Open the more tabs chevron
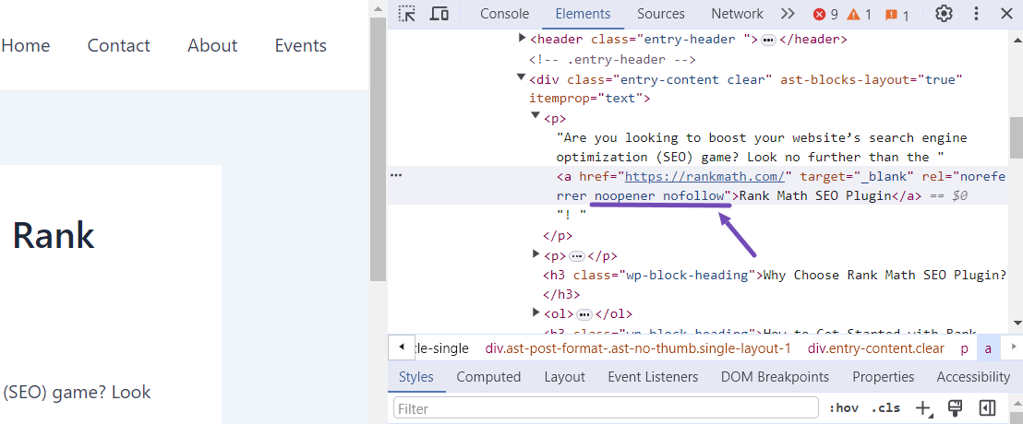The width and height of the screenshot is (1023, 424). (788, 14)
